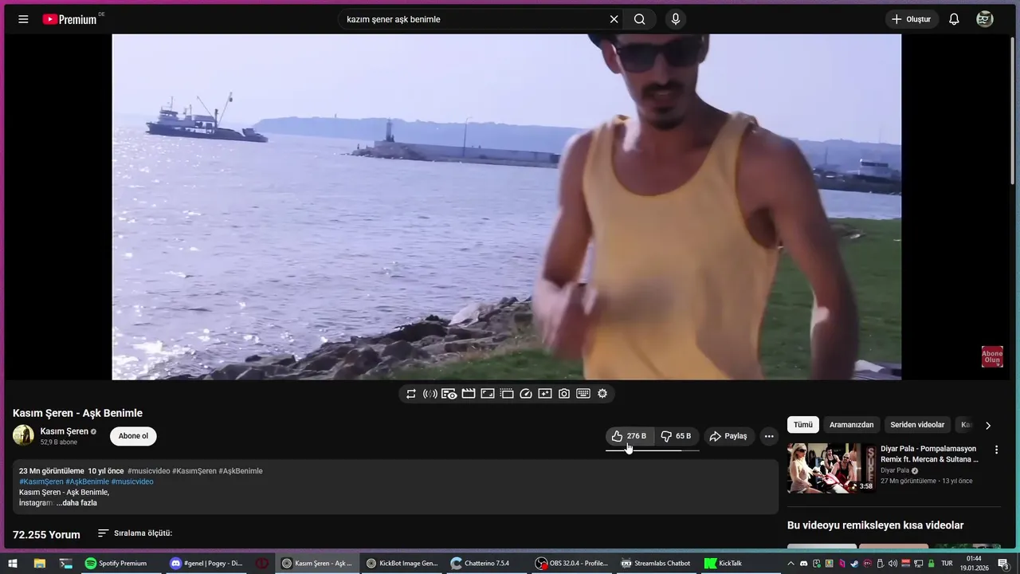This screenshot has width=1020, height=574.
Task: Expand hidden system tray icons chevron
Action: pyautogui.click(x=790, y=564)
